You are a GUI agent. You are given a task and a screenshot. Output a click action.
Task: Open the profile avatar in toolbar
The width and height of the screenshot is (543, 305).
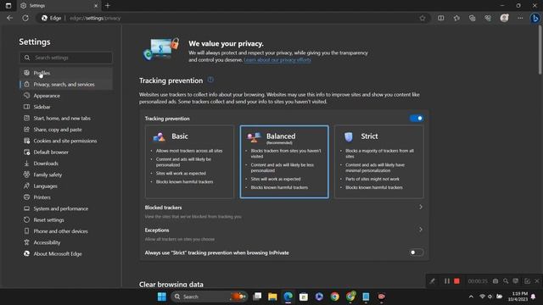[x=504, y=18]
